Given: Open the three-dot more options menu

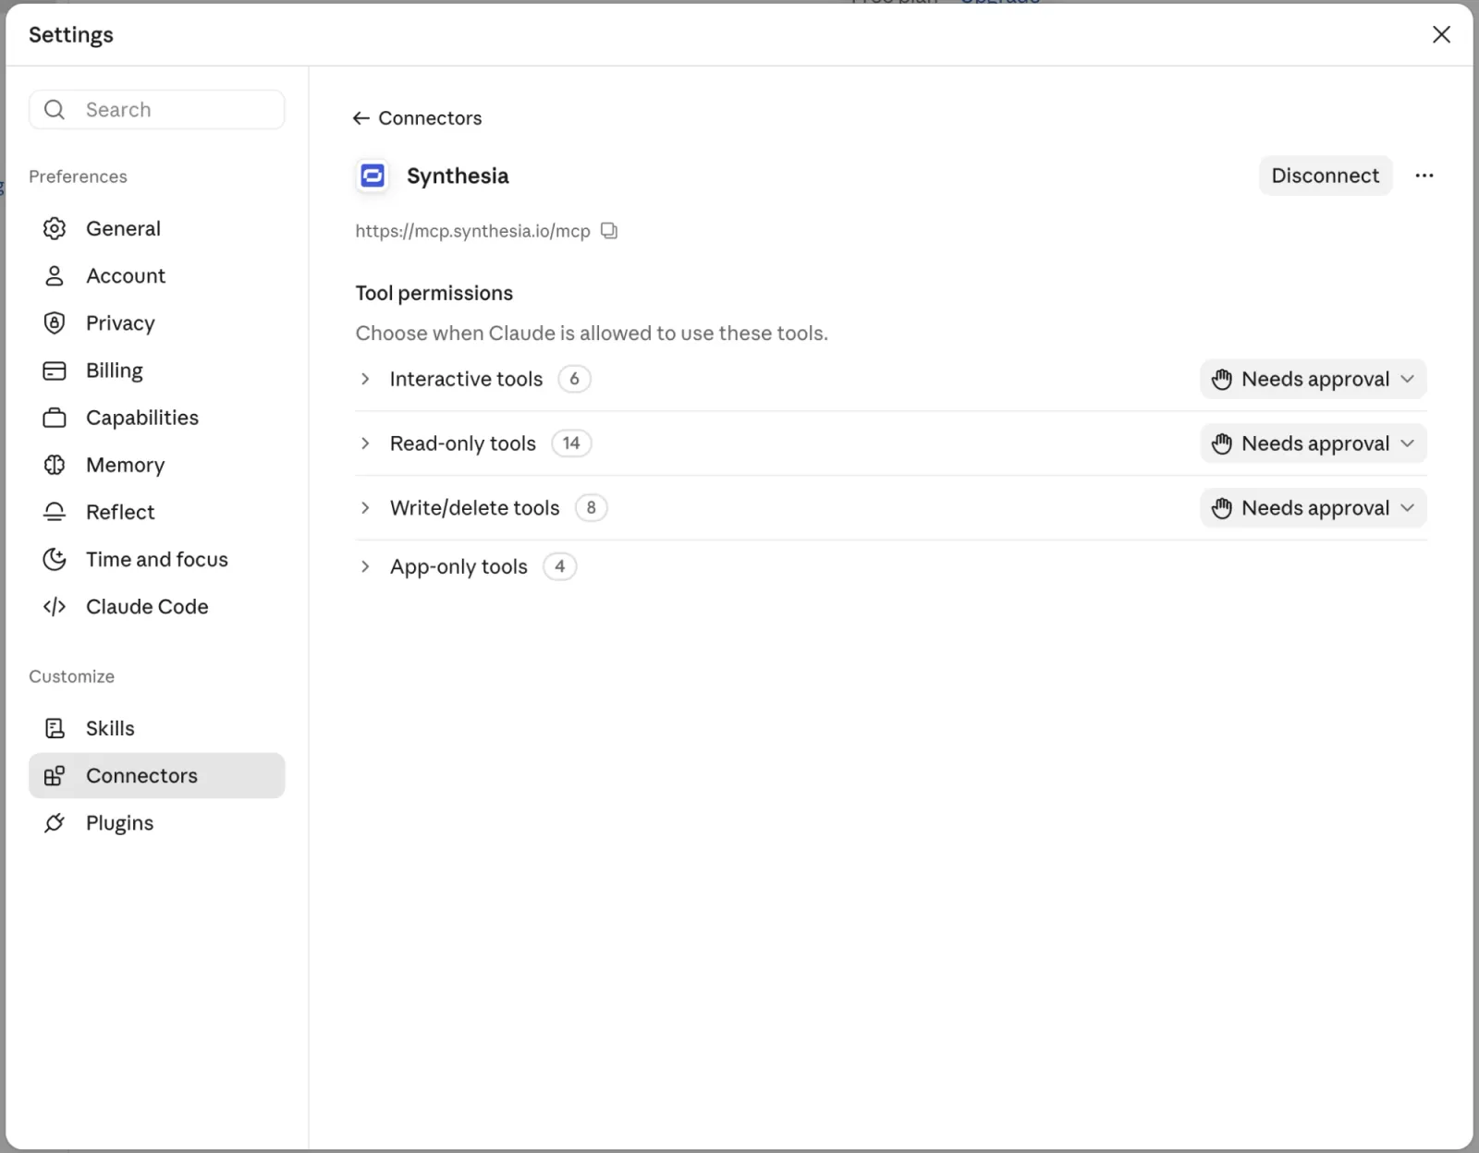Looking at the screenshot, I should (x=1424, y=176).
